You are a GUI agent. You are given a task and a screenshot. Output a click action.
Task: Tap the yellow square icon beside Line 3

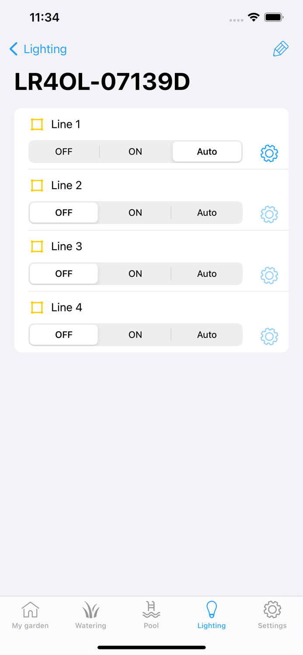pos(37,247)
